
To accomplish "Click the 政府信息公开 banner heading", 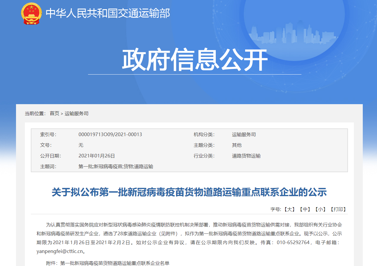I will (195, 60).
